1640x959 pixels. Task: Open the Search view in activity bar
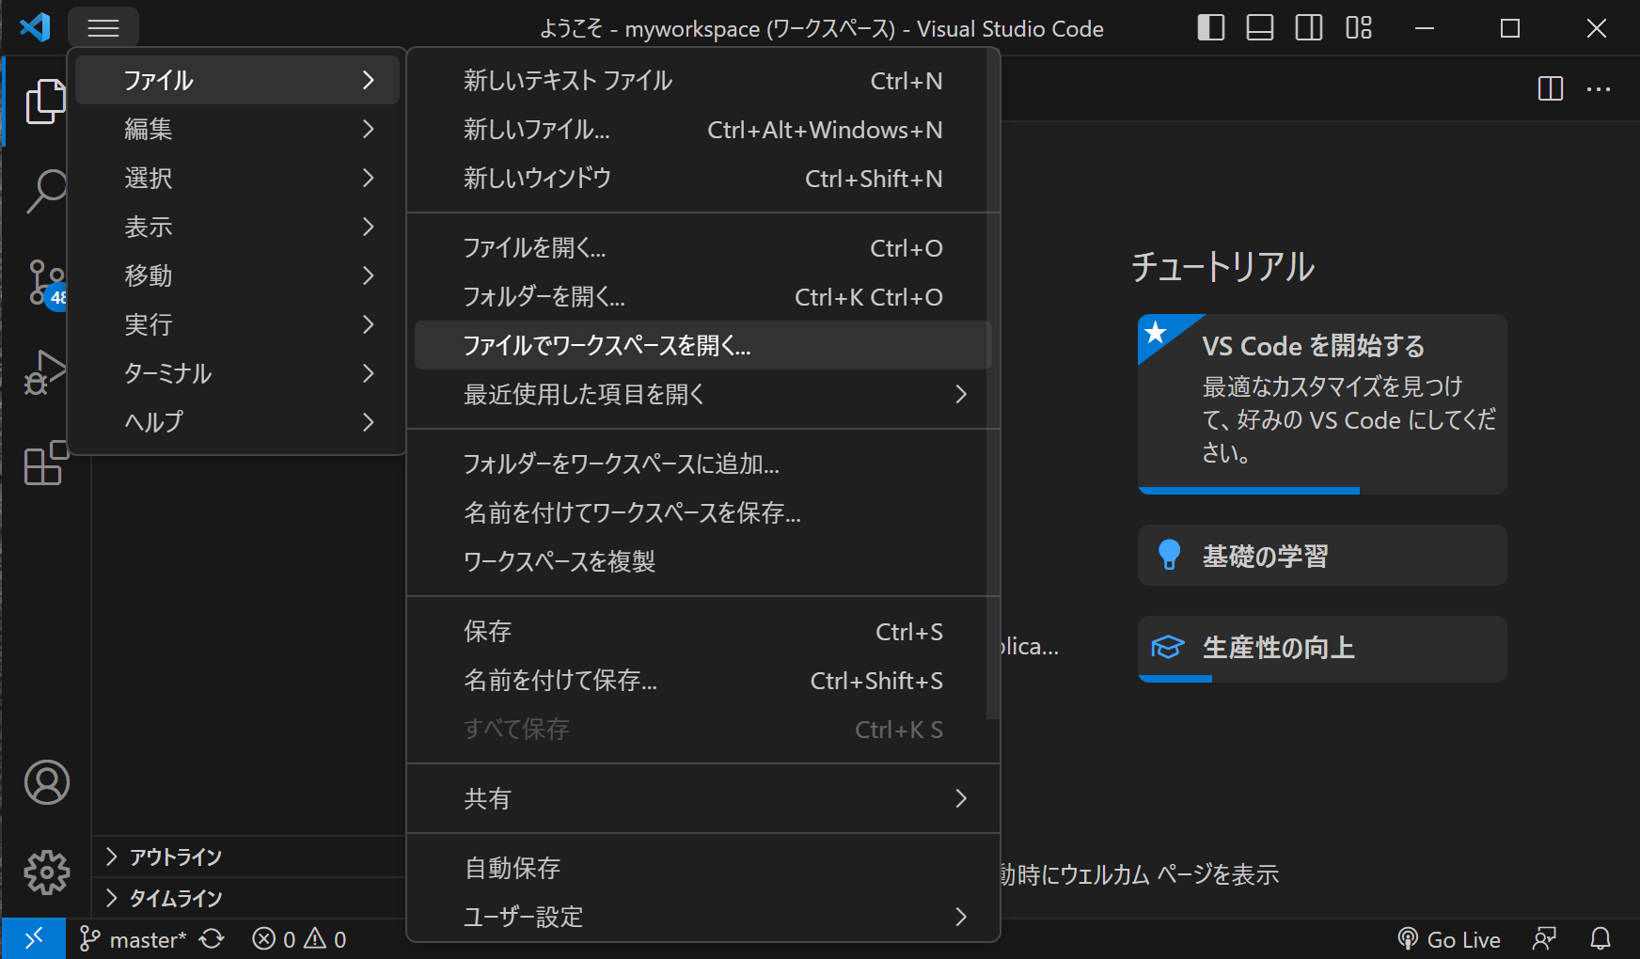[x=45, y=191]
